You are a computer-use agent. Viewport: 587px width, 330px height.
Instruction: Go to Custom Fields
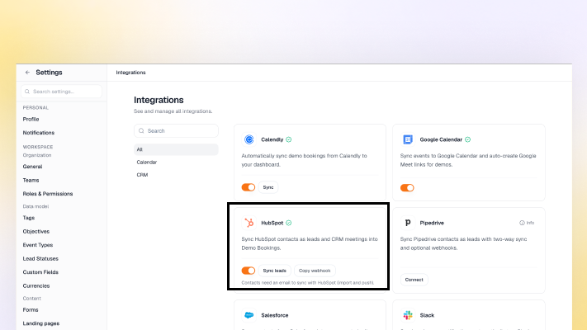tap(40, 272)
